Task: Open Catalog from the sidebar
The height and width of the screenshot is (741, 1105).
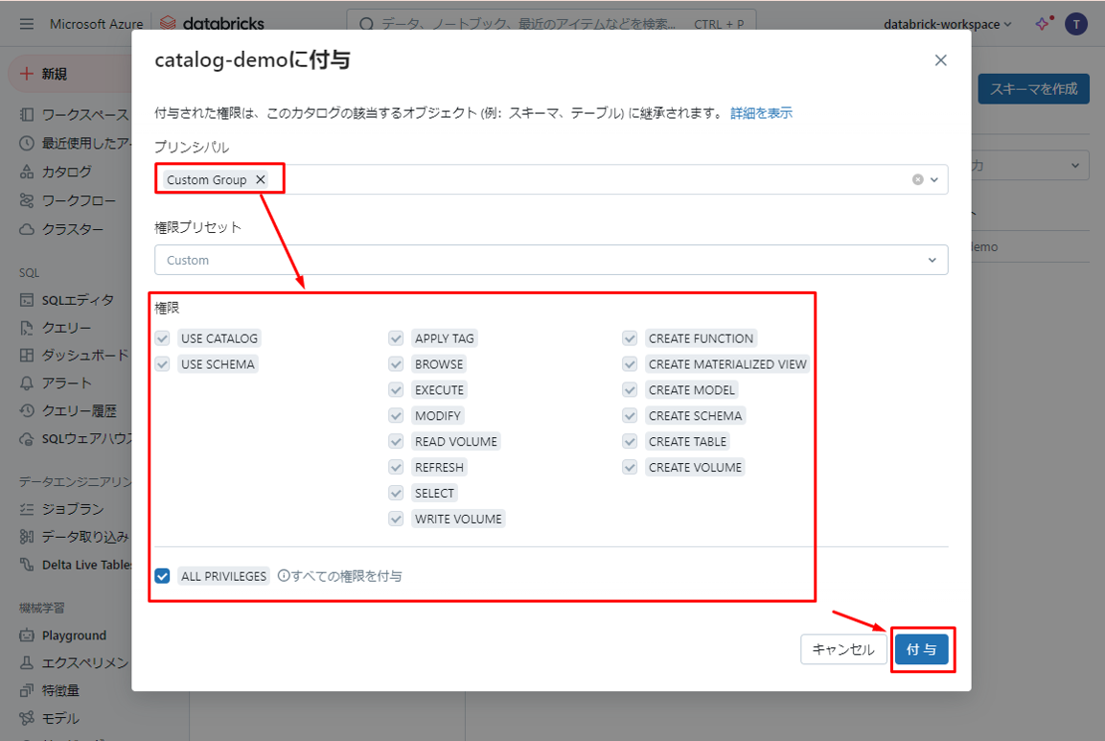Action: [65, 172]
